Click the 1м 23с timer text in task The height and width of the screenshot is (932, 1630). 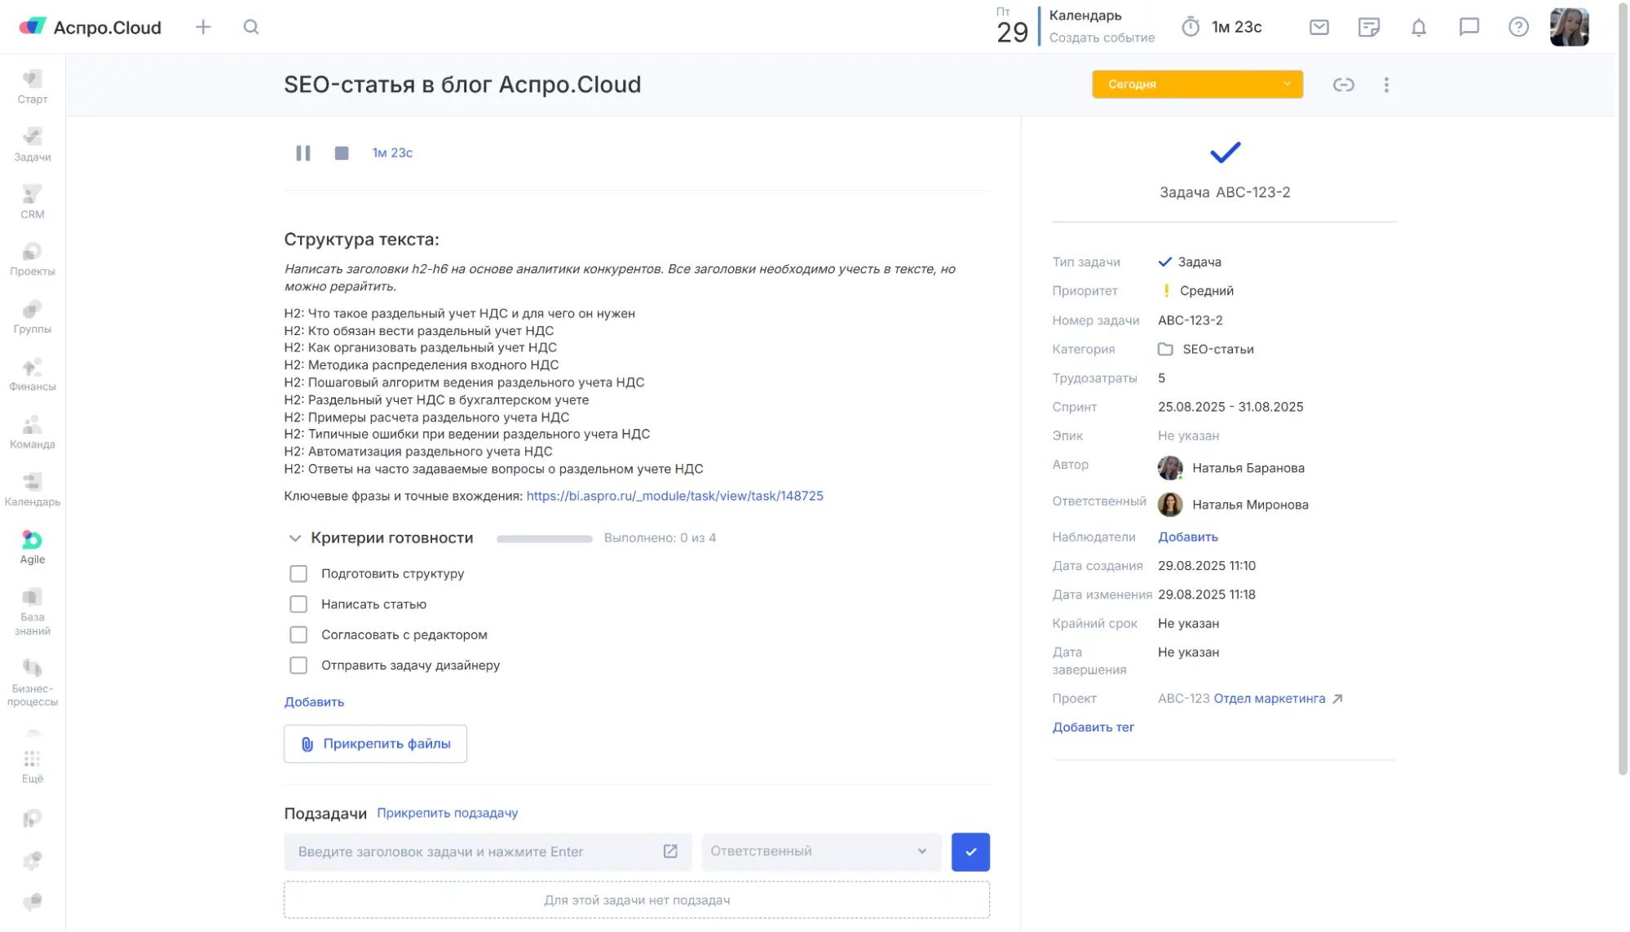[392, 153]
